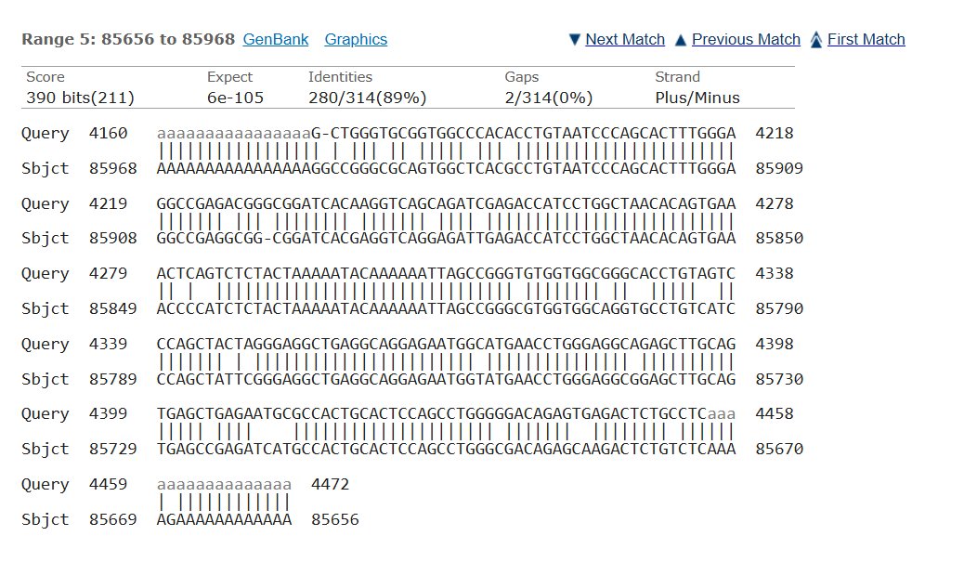Click the Query end position 4472

(x=330, y=485)
